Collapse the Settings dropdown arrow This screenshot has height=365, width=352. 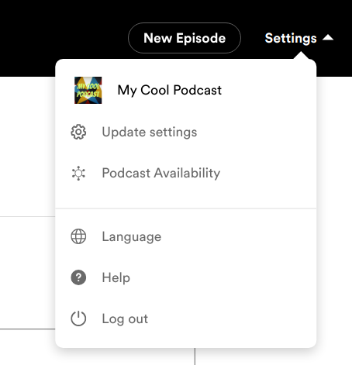(x=328, y=38)
